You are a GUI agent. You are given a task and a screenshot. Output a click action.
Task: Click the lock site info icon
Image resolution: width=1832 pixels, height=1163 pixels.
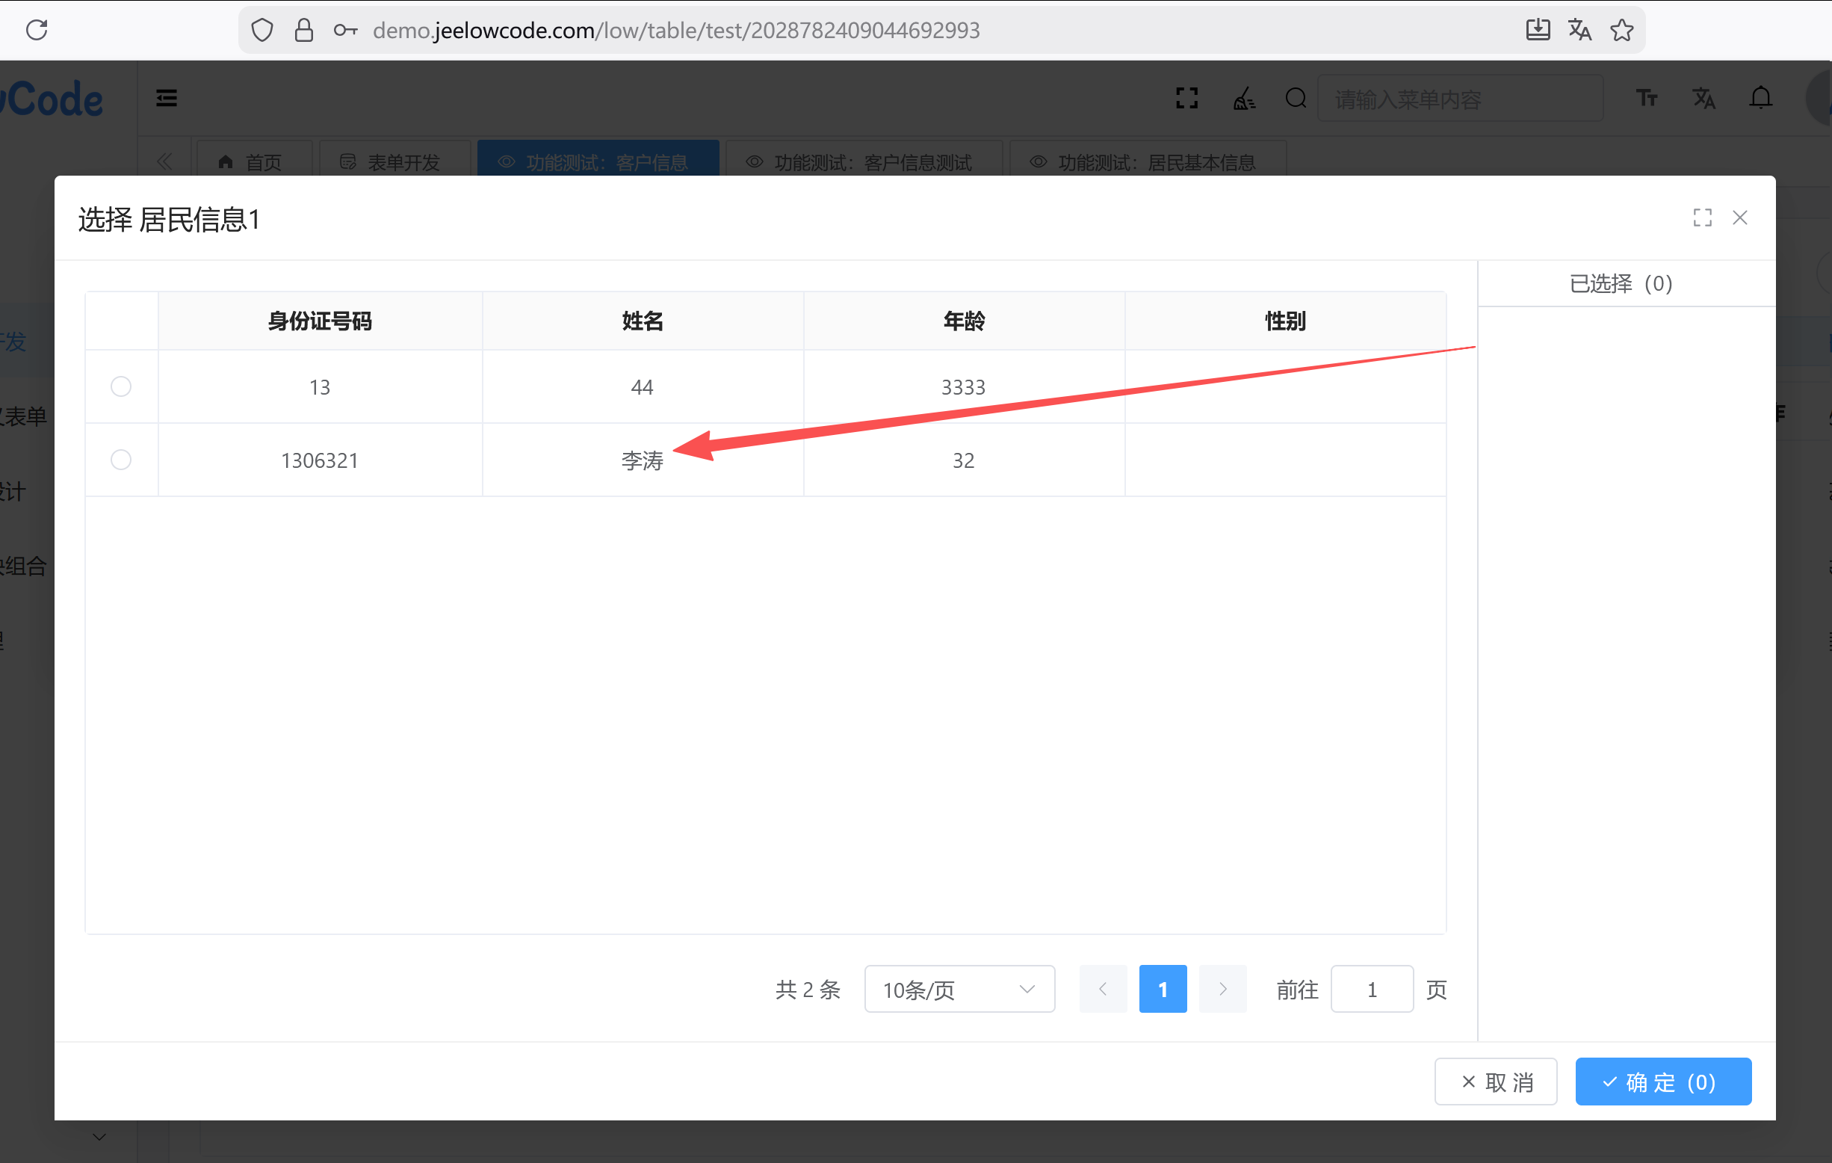pos(303,31)
